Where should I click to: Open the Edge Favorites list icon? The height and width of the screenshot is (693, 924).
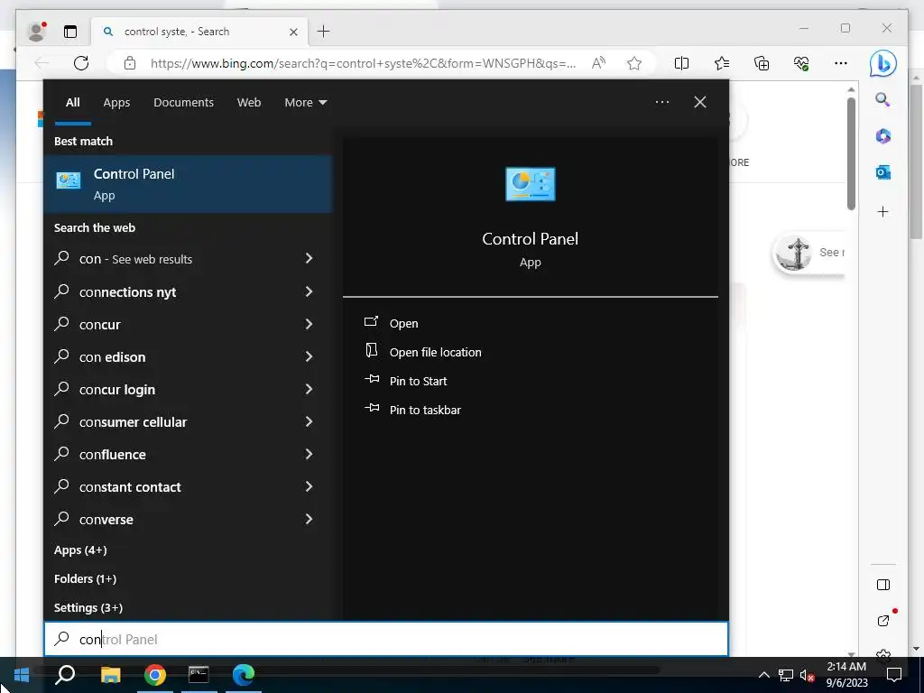point(721,63)
